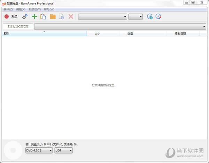Click the BurnAware app icon in title bar
Screen dimensions: 209x163
3,4
